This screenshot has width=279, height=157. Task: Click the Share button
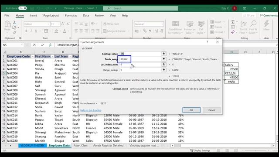point(249,16)
